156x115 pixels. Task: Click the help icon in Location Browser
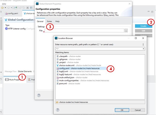coord(58,110)
